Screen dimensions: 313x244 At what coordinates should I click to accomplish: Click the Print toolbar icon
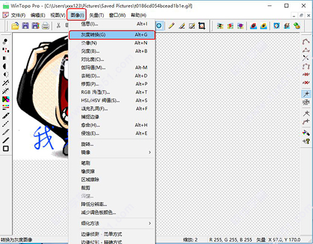pos(46,26)
